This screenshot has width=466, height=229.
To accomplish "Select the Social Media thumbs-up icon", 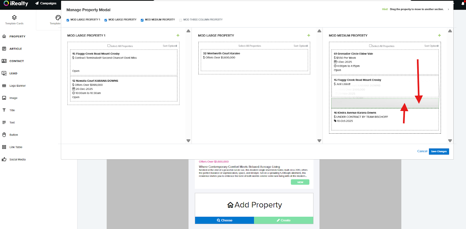I will click(4, 159).
